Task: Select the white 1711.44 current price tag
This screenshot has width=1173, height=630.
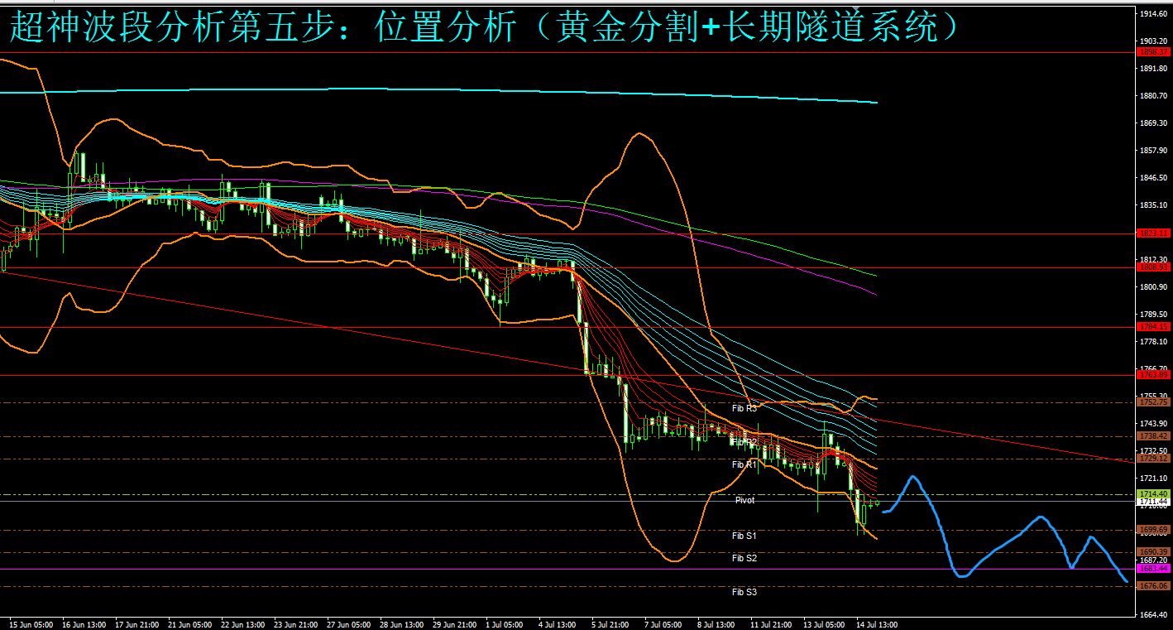Action: click(1153, 502)
